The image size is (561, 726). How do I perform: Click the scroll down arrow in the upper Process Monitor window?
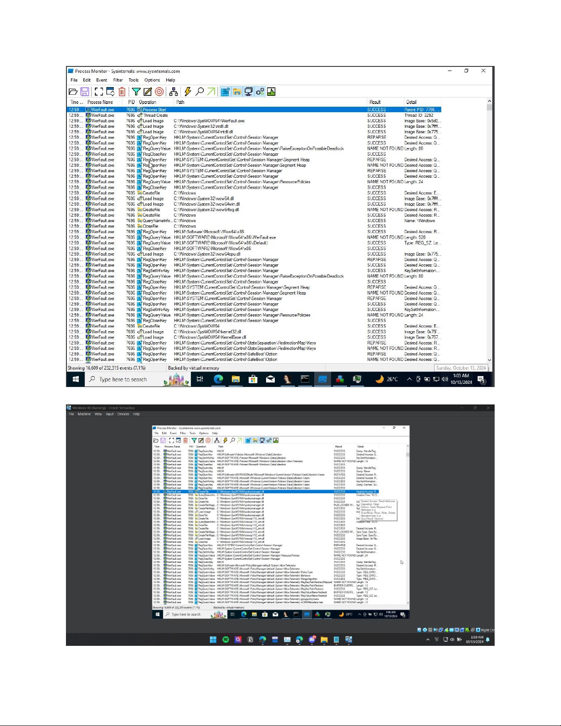click(x=489, y=360)
